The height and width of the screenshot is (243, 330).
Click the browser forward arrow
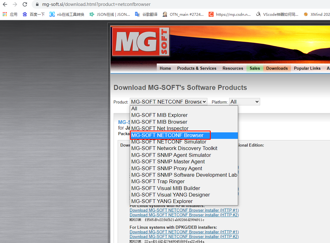point(15,4)
